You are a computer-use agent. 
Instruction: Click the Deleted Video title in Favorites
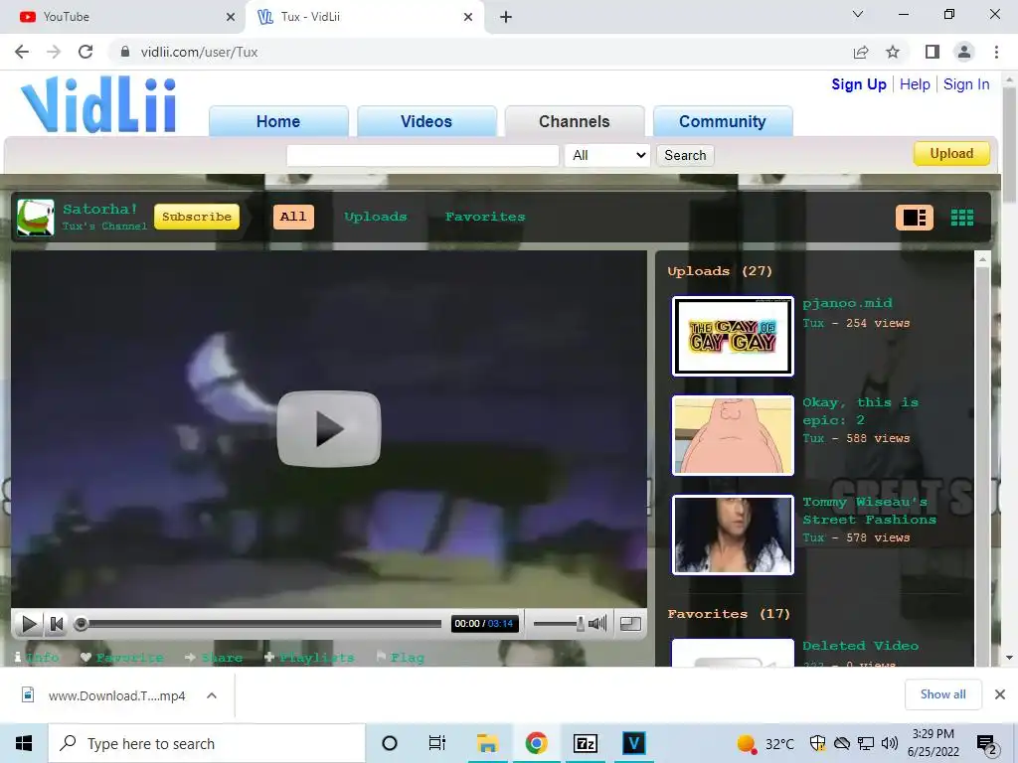pos(860,646)
